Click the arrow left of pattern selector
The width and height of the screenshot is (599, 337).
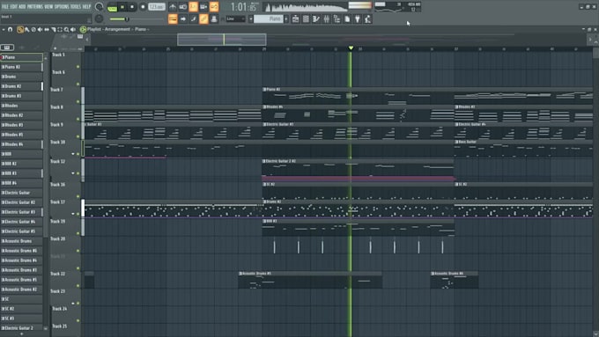pyautogui.click(x=250, y=18)
